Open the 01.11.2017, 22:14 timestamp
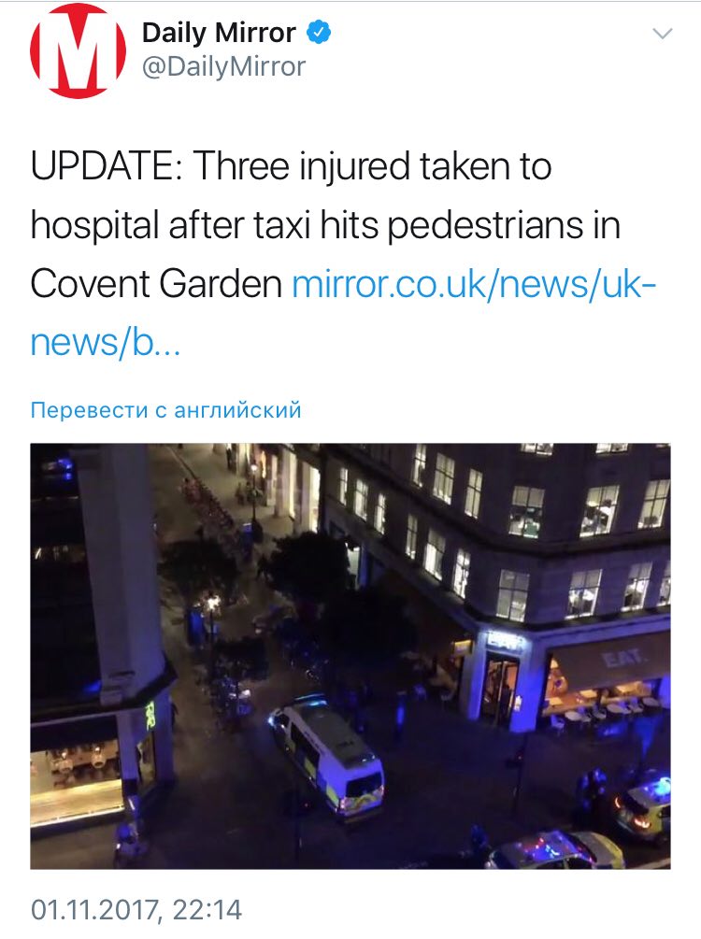The height and width of the screenshot is (939, 701). click(136, 910)
